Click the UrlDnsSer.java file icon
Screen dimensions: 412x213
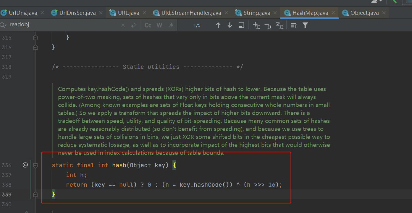(54, 13)
